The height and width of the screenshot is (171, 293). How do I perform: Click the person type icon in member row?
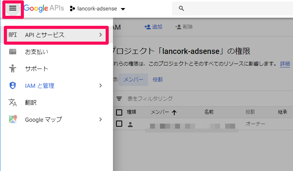(130, 124)
